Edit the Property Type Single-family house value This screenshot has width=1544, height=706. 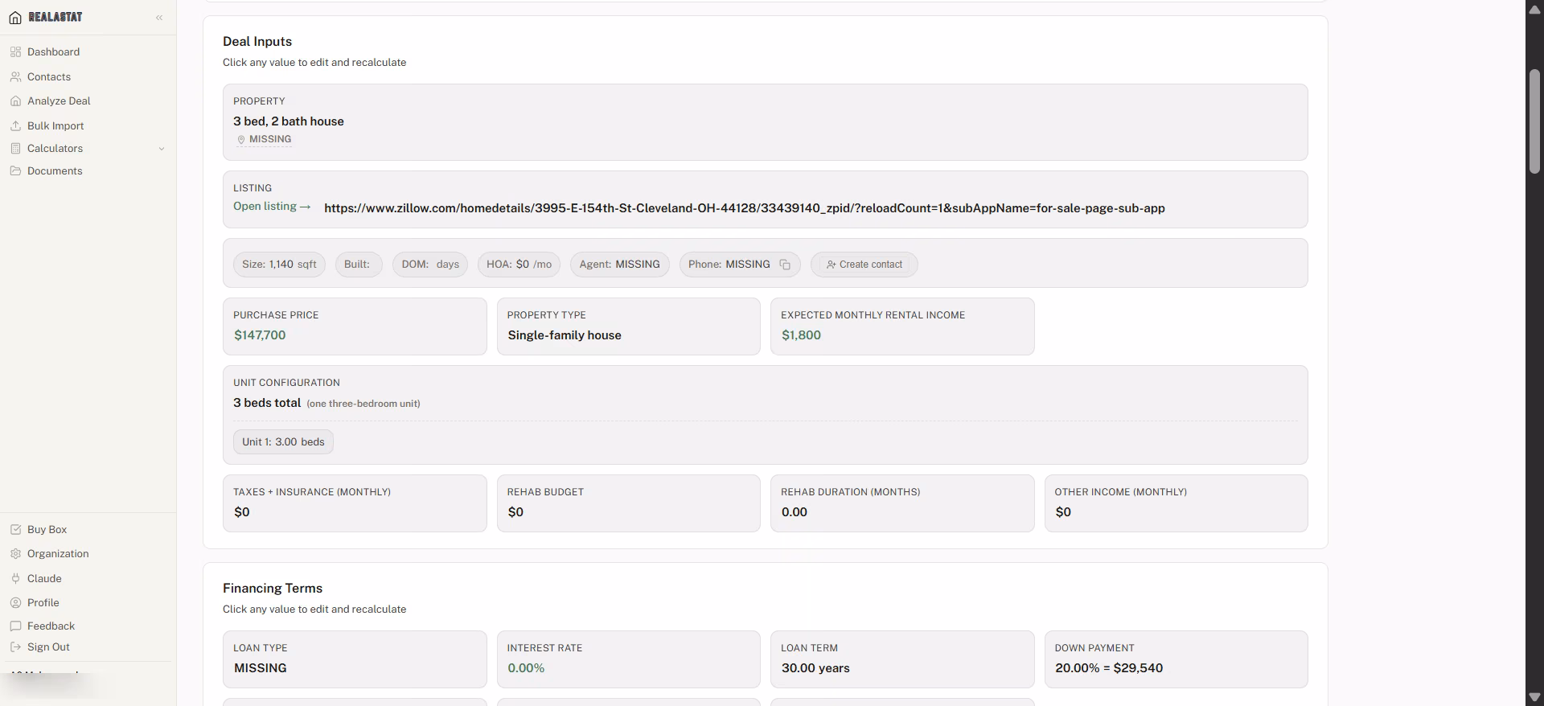pyautogui.click(x=564, y=335)
